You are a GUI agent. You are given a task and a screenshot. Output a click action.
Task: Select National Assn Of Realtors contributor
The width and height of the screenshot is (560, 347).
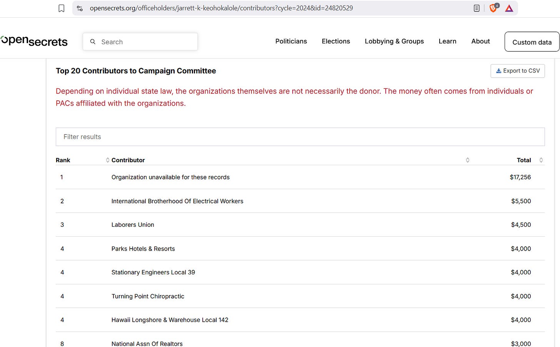click(x=147, y=344)
